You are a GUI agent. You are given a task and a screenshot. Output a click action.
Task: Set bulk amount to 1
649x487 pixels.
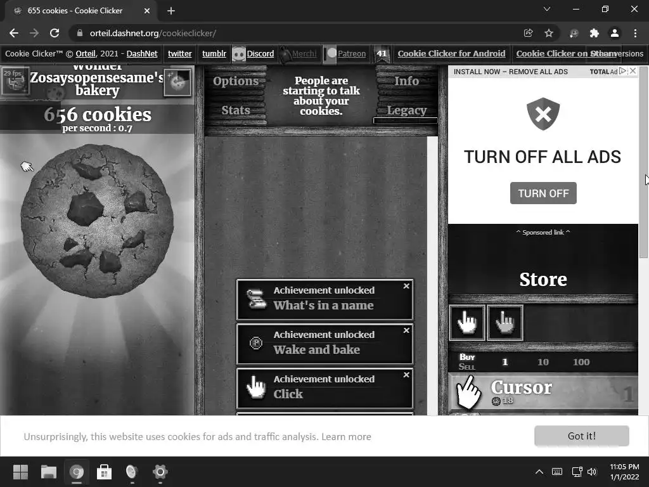point(504,362)
